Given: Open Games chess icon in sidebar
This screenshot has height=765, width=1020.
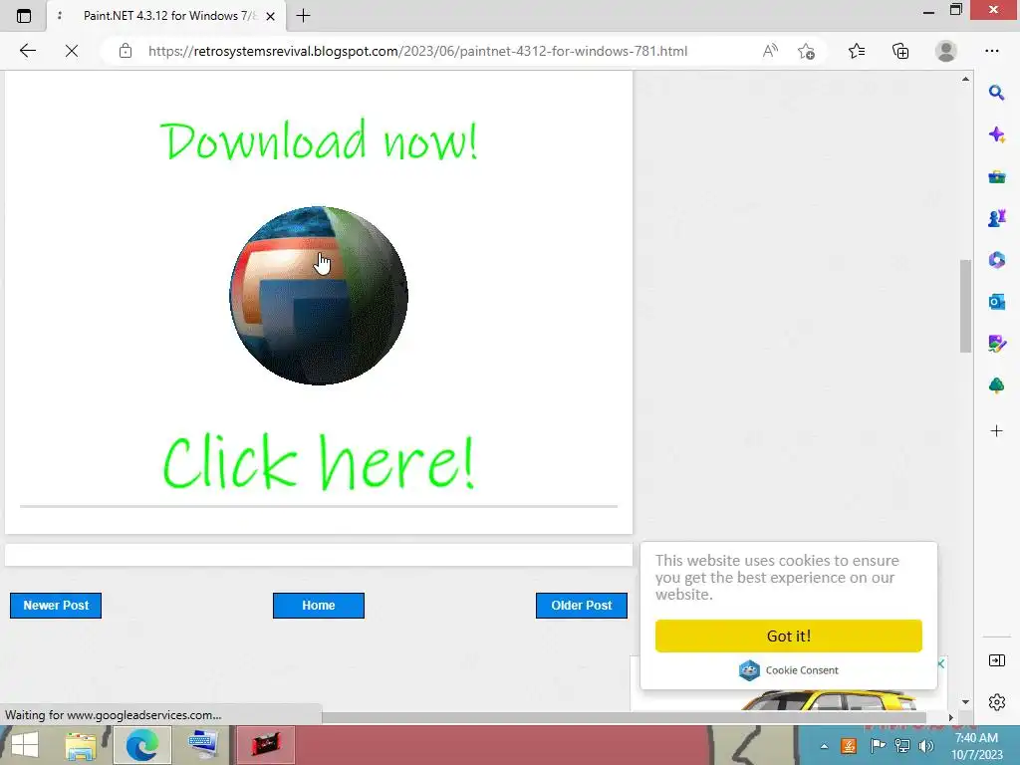Looking at the screenshot, I should pos(996,218).
